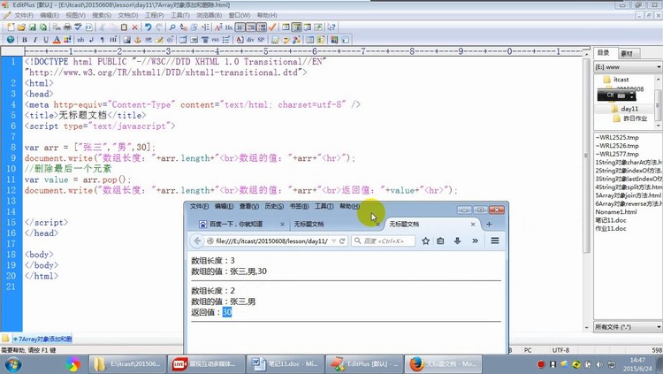Switch to 笔记11.doc Word taskbar item
The height and width of the screenshot is (374, 663).
click(285, 364)
